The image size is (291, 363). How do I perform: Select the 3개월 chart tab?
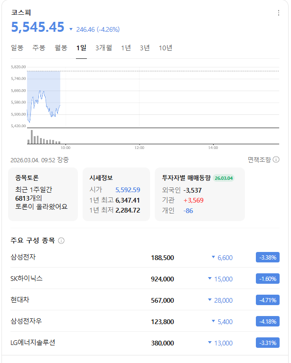click(x=104, y=48)
